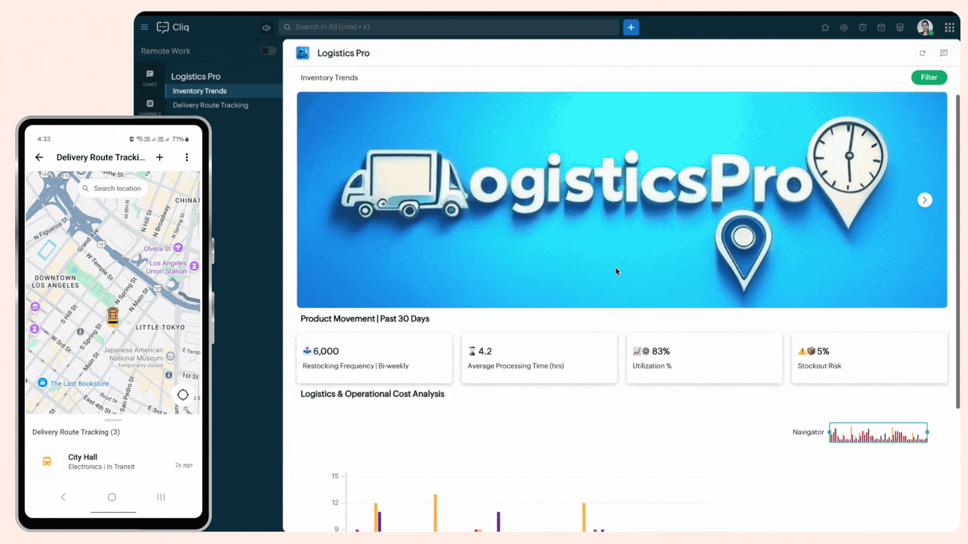
Task: Switch to the Delivery Route Tracking tab
Action: point(210,105)
